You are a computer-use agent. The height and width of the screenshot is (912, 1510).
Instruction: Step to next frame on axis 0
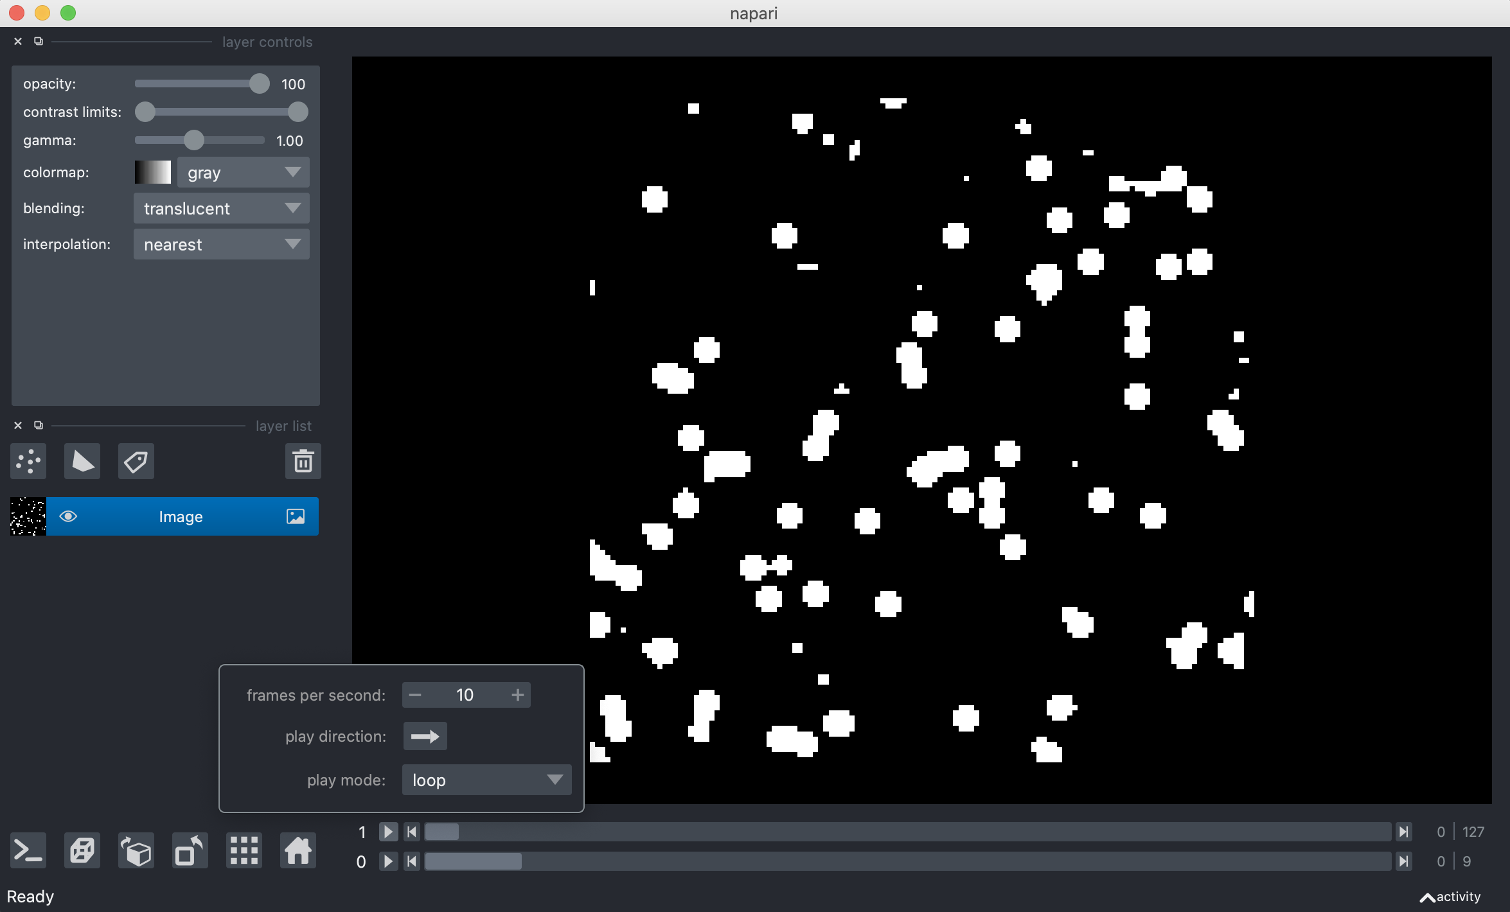(1405, 861)
